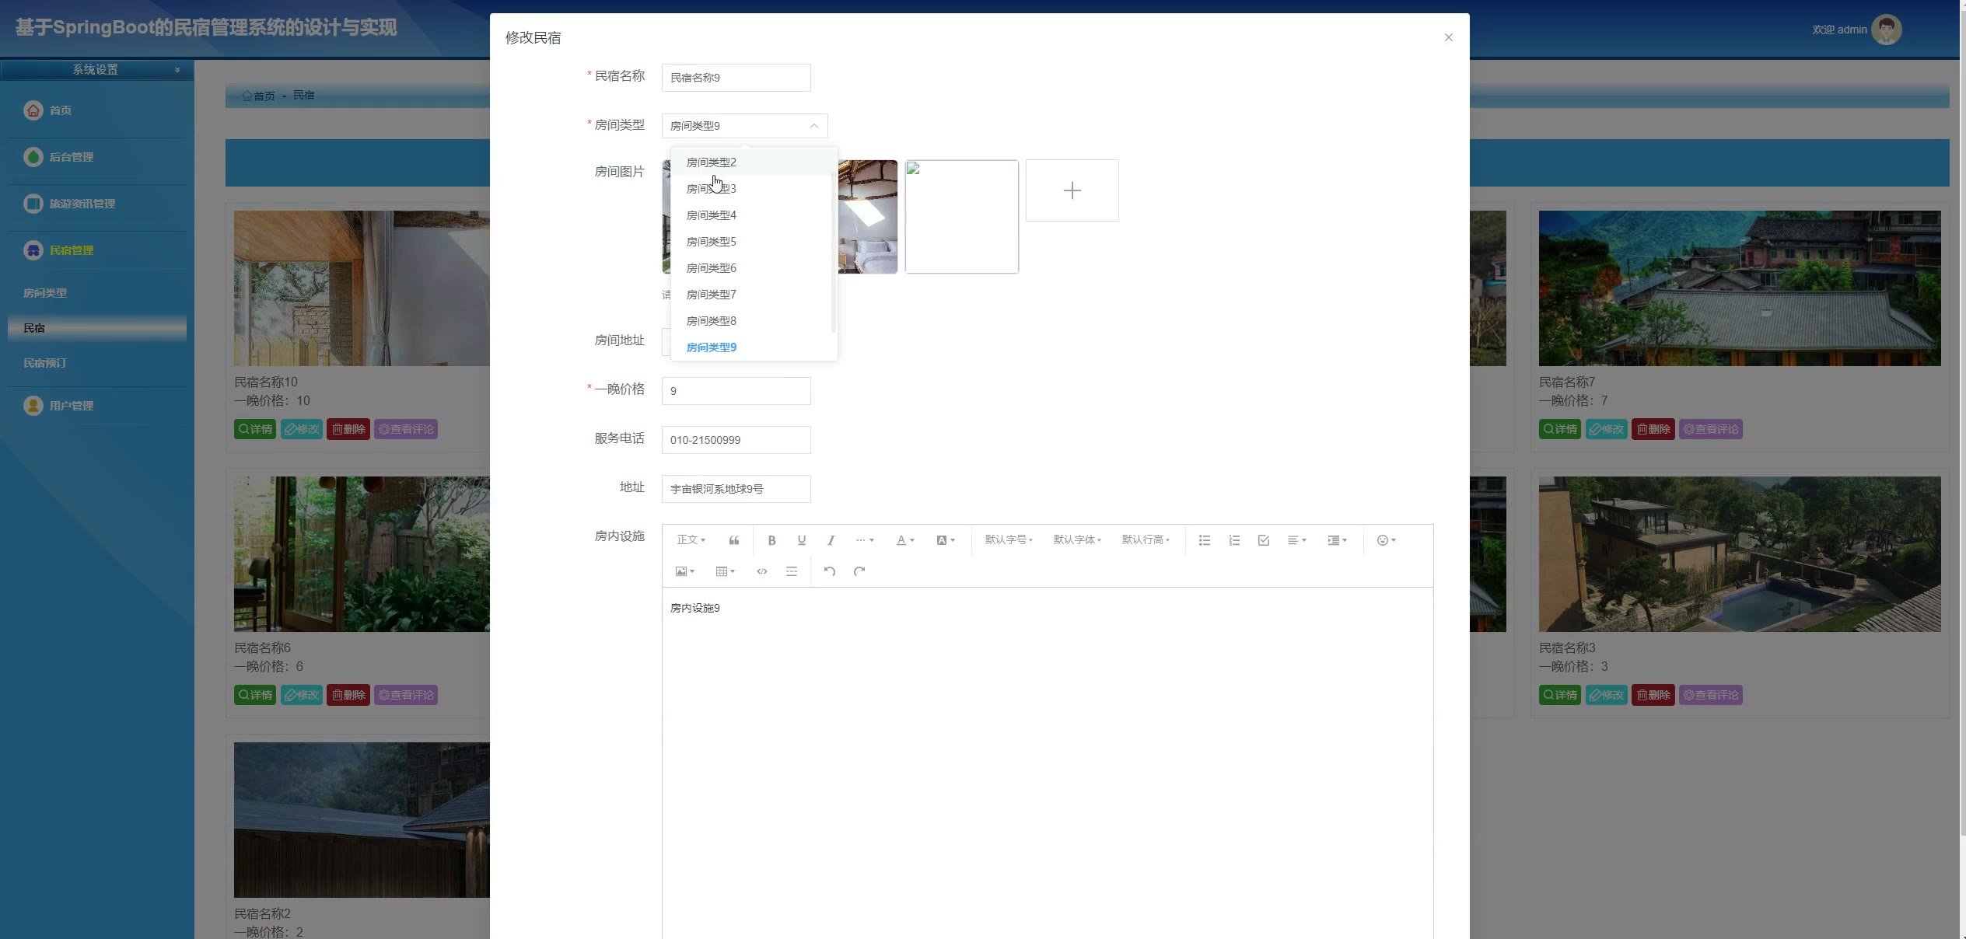
Task: Insert a todo checkbox list
Action: click(x=1263, y=540)
